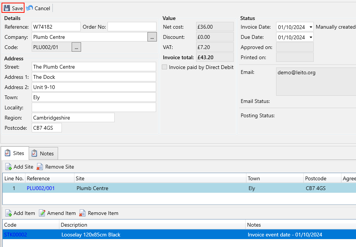Focus the Postcode input field

click(x=46, y=128)
